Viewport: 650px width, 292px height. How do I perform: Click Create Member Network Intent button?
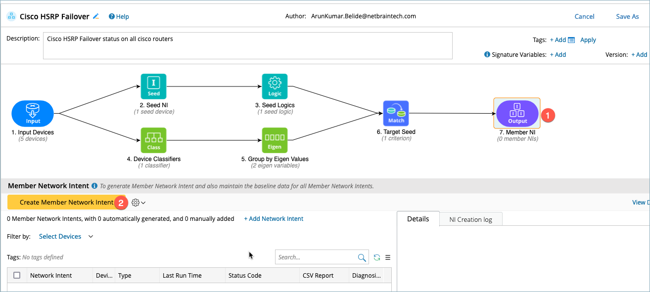67,202
